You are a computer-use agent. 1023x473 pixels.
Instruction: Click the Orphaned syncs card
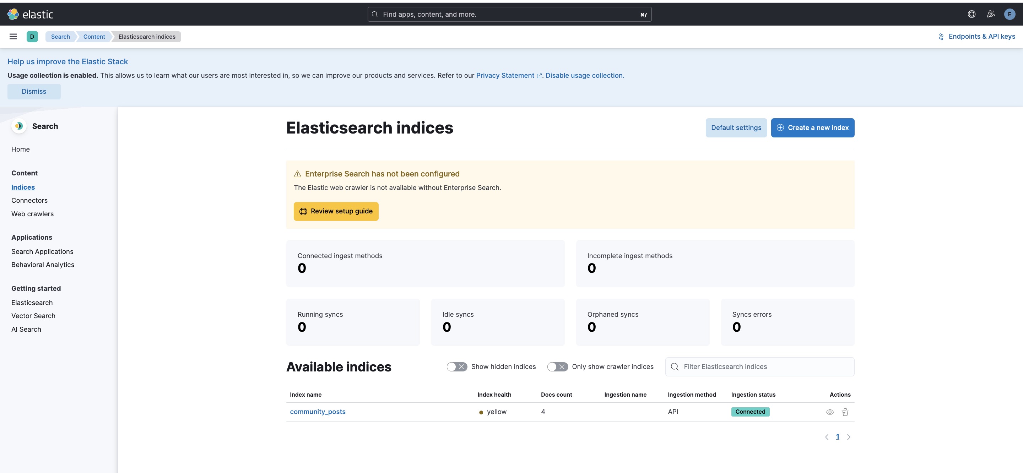click(643, 322)
